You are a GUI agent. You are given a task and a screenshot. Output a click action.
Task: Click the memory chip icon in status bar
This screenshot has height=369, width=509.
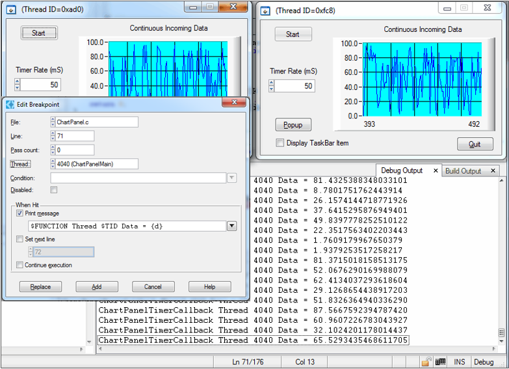(441, 362)
